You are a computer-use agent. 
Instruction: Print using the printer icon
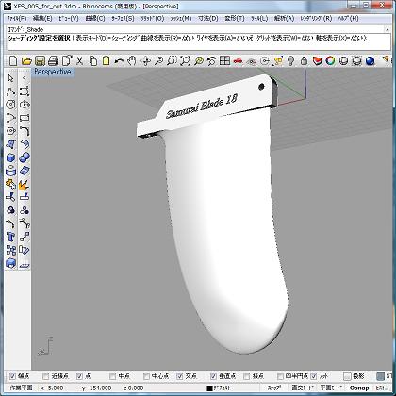tap(53, 60)
